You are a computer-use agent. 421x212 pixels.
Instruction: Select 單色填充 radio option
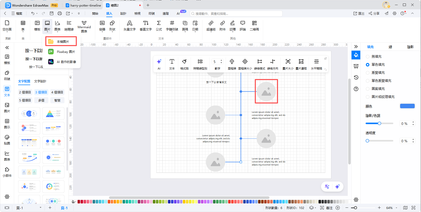(368, 65)
